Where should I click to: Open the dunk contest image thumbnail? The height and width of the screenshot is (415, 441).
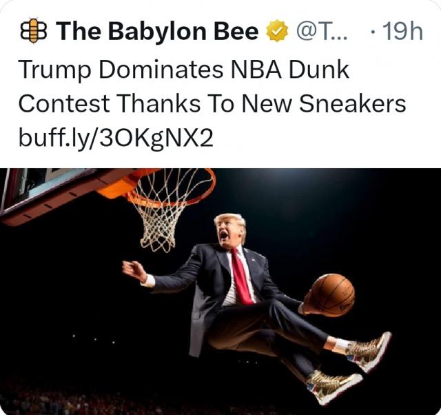(x=220, y=292)
